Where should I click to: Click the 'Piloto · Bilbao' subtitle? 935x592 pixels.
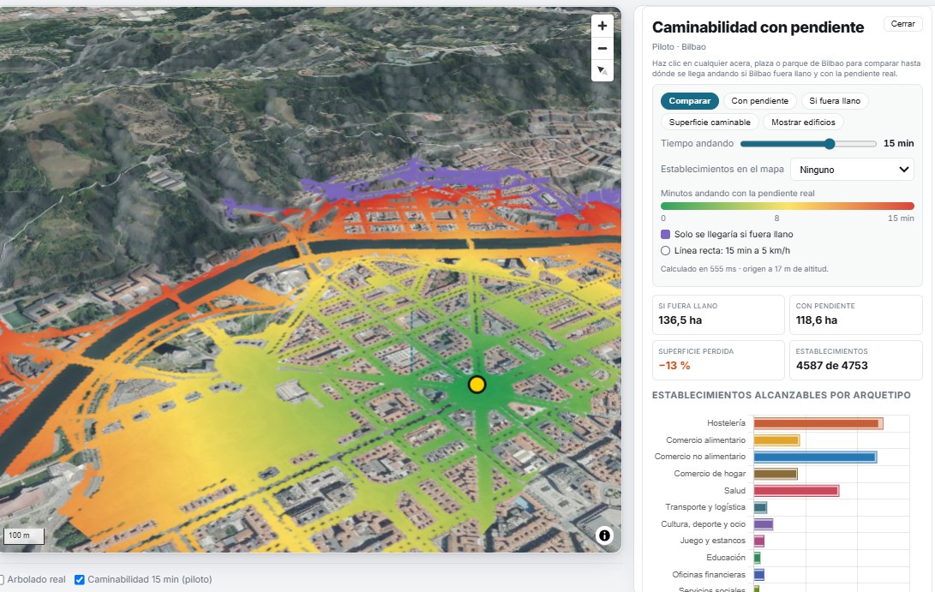click(x=679, y=46)
